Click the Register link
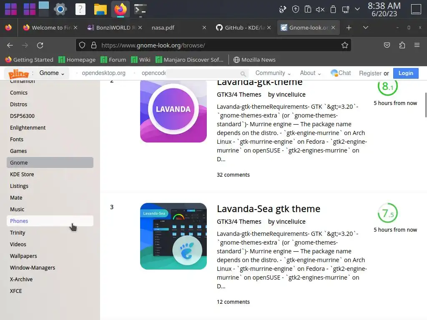Viewport: 427px width, 320px height. click(370, 73)
